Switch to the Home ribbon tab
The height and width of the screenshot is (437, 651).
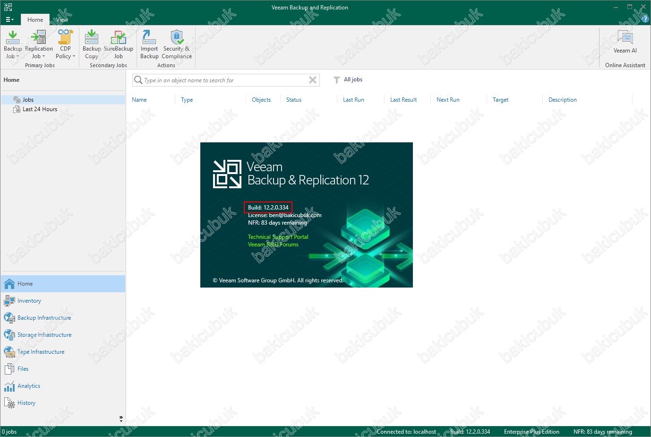pyautogui.click(x=35, y=20)
